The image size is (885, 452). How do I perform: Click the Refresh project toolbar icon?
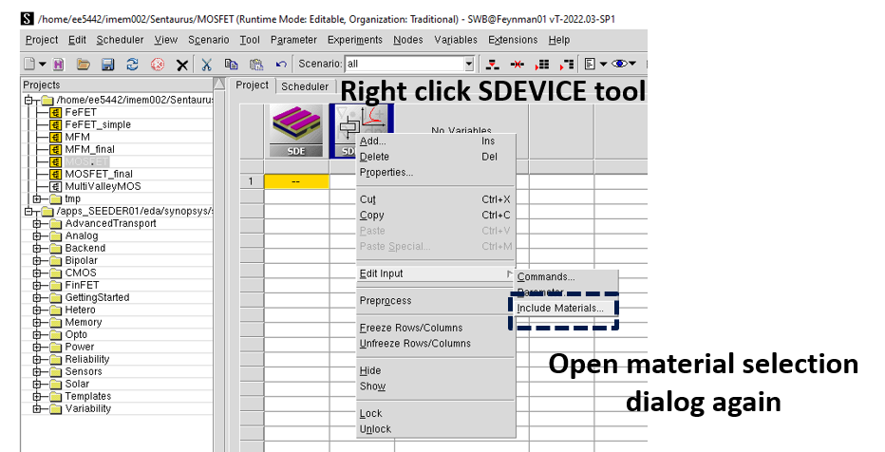132,64
